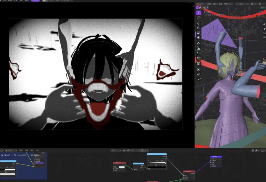This screenshot has height=182, width=266.
Task: Open the 选择 menu in 3D viewport
Action: tap(215, 4)
